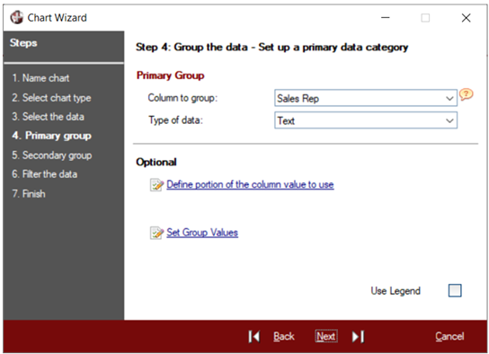
Task: Go to step 3 Select the data
Action: point(48,117)
